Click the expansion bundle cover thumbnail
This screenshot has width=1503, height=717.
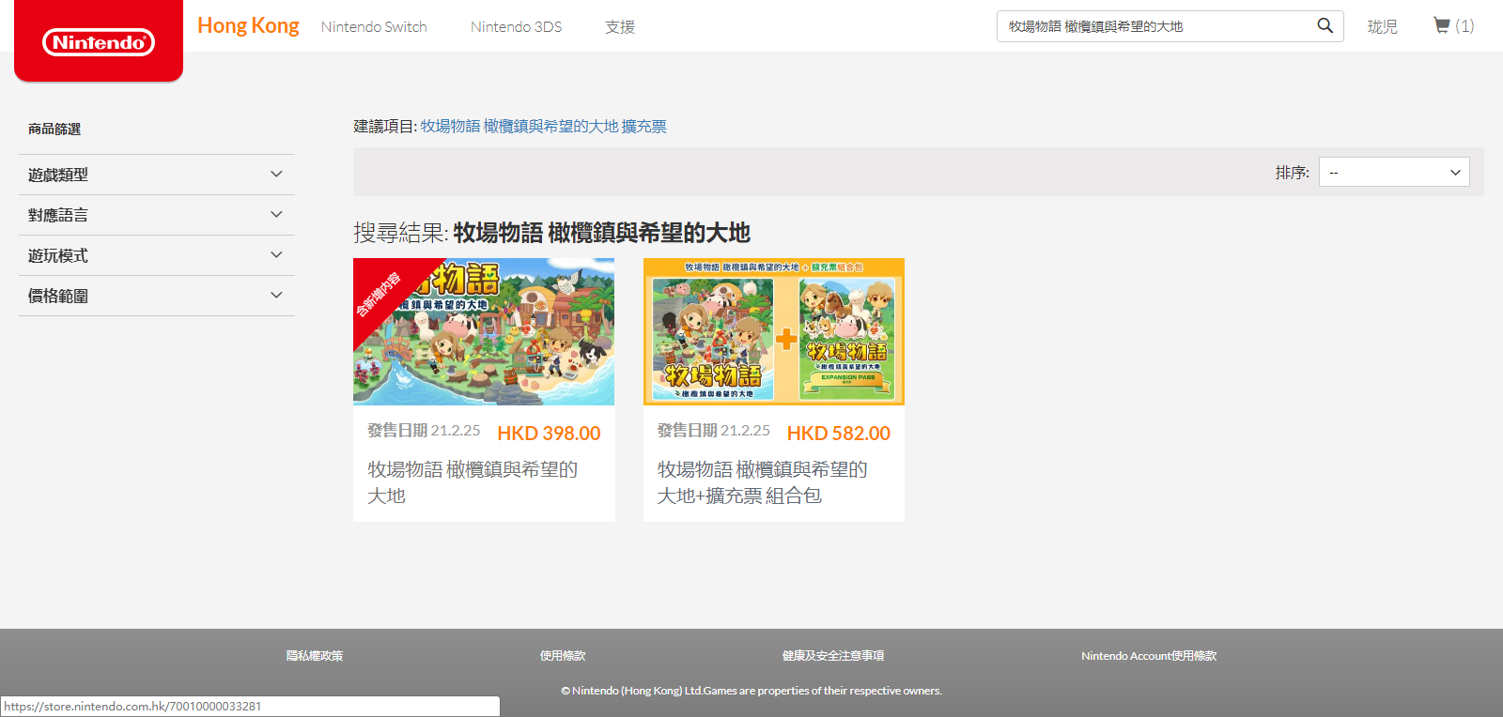point(774,331)
